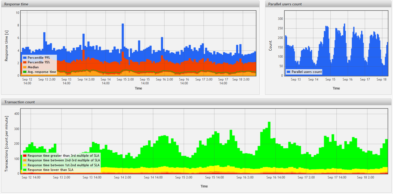The height and width of the screenshot is (194, 393).
Task: Click the Avg. response time green swatch
Action: click(25, 72)
